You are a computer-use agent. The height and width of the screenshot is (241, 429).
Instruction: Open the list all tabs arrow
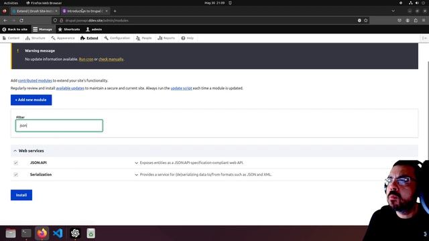[x=393, y=11]
